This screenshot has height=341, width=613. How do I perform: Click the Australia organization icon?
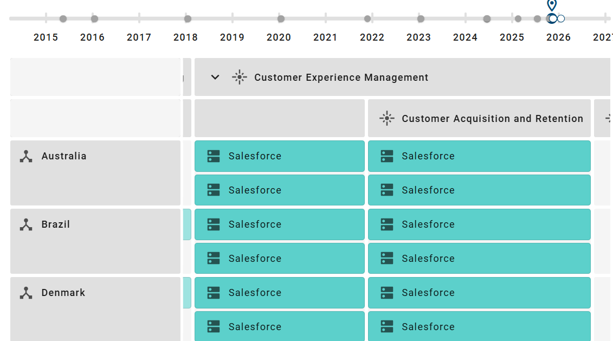pos(26,157)
